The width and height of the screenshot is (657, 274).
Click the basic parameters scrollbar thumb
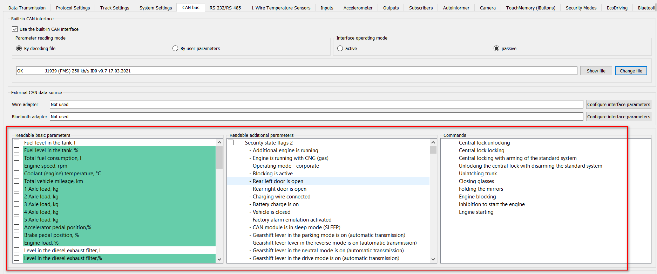click(219, 157)
